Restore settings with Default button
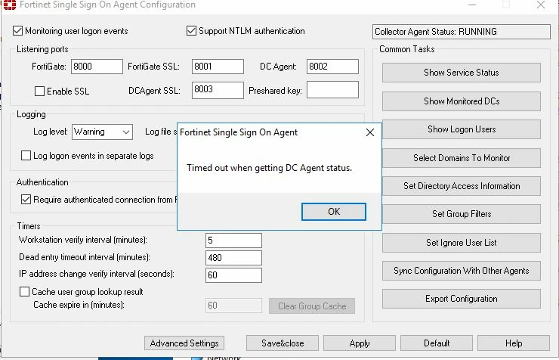The width and height of the screenshot is (559, 360). [437, 343]
